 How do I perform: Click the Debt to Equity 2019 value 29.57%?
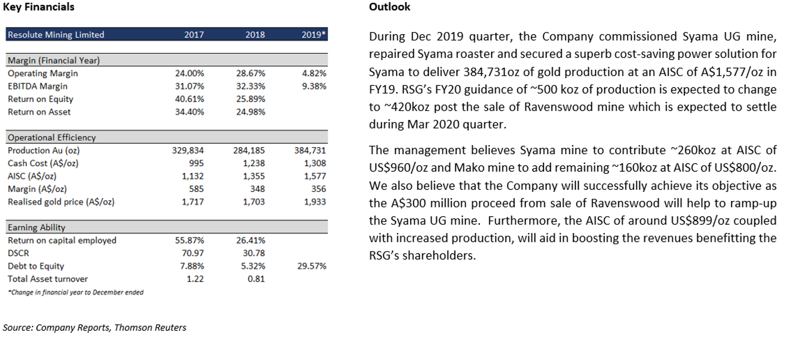tap(312, 266)
